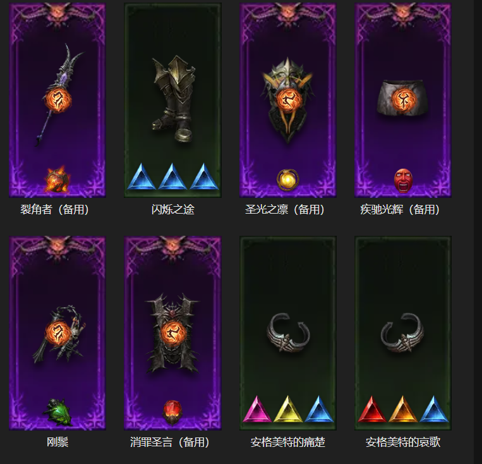The height and width of the screenshot is (464, 482).
Task: Click the 裂角者 staff weapon icon
Action: [x=59, y=95]
